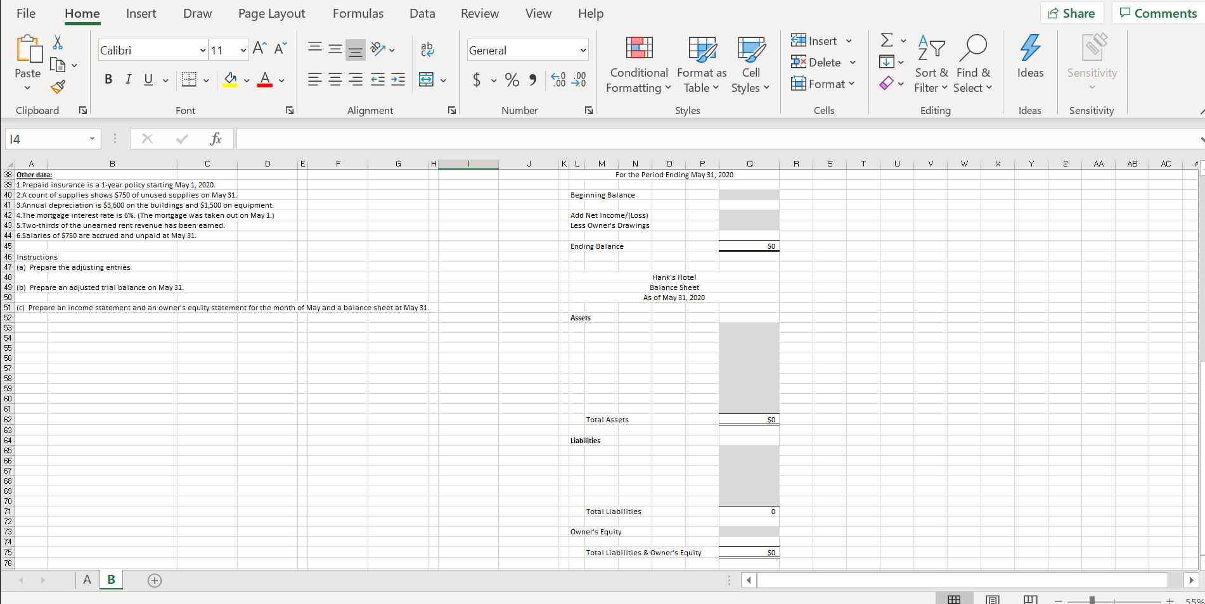
Task: Click the Decrease Indent icon
Action: coord(378,80)
